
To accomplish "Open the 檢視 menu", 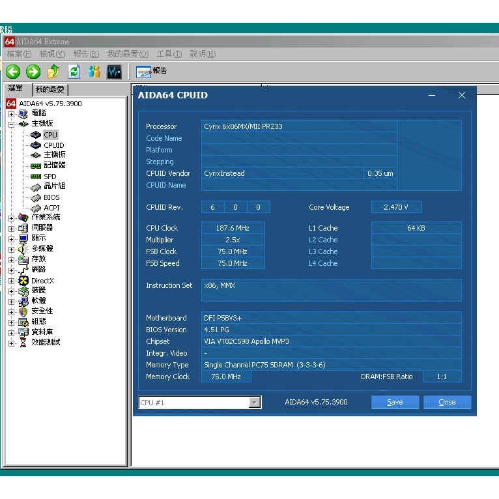I will point(52,54).
